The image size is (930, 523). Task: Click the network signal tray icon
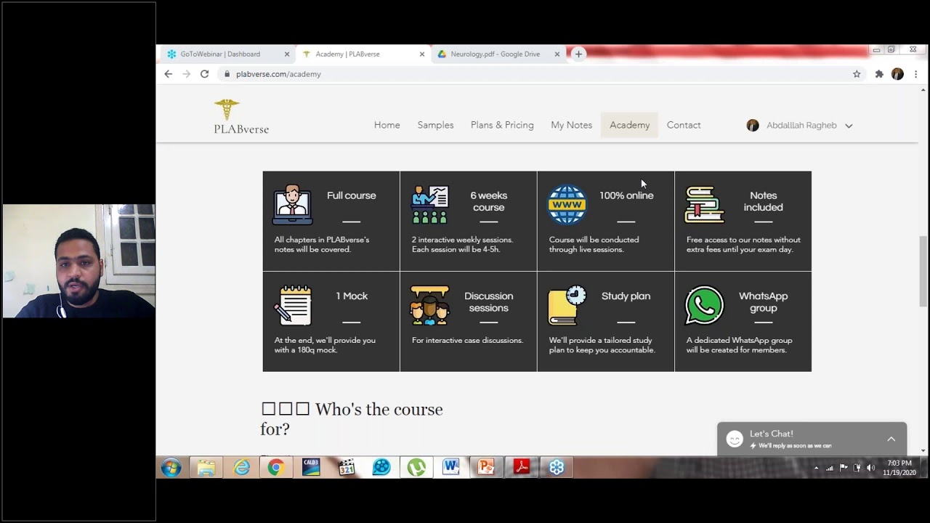(830, 468)
